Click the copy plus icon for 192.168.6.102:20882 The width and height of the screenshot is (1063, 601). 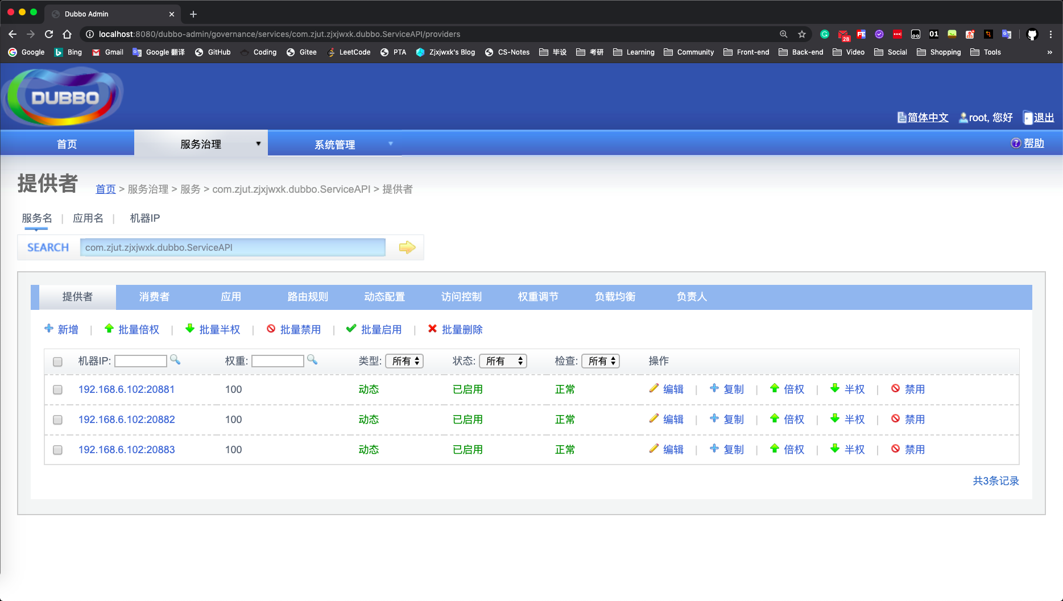pos(714,418)
